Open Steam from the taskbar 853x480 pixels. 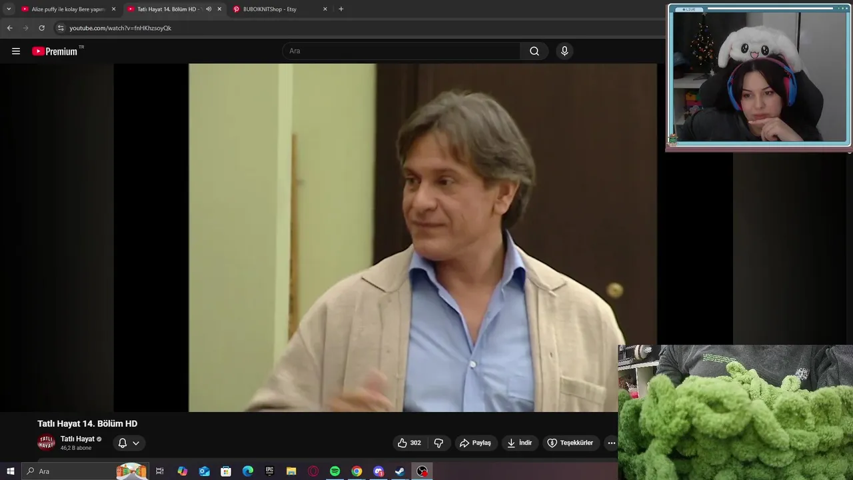[400, 471]
